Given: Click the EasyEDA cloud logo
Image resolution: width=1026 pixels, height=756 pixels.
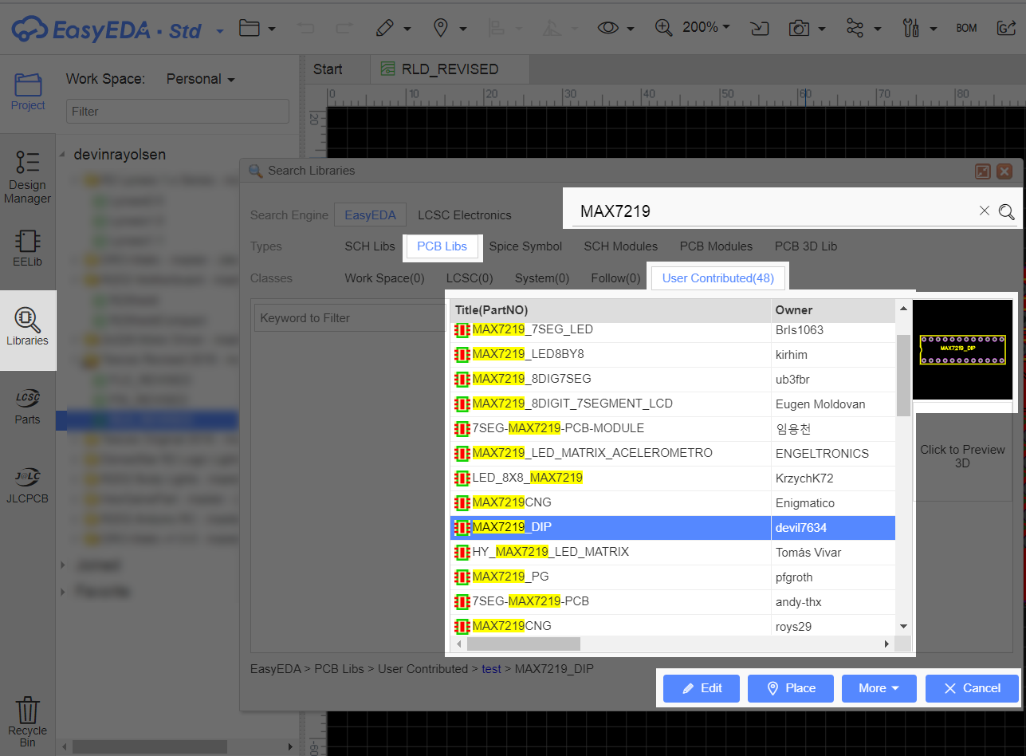Looking at the screenshot, I should 29,30.
